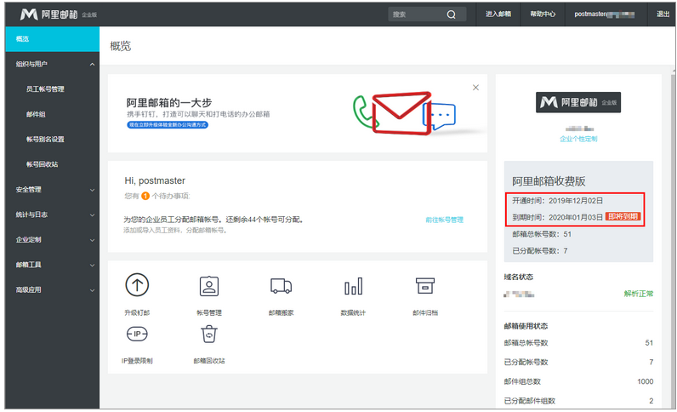Click the postmaster account name in header
The image size is (677, 412).
pos(605,14)
